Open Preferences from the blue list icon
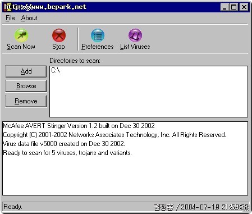The height and width of the screenshot is (214, 252). pos(98,35)
